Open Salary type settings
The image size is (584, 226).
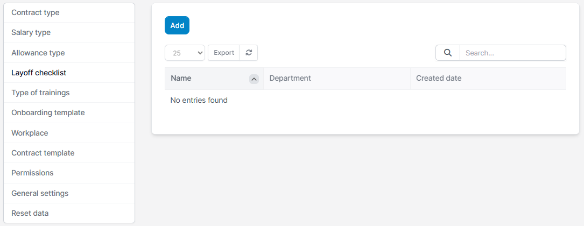(31, 32)
